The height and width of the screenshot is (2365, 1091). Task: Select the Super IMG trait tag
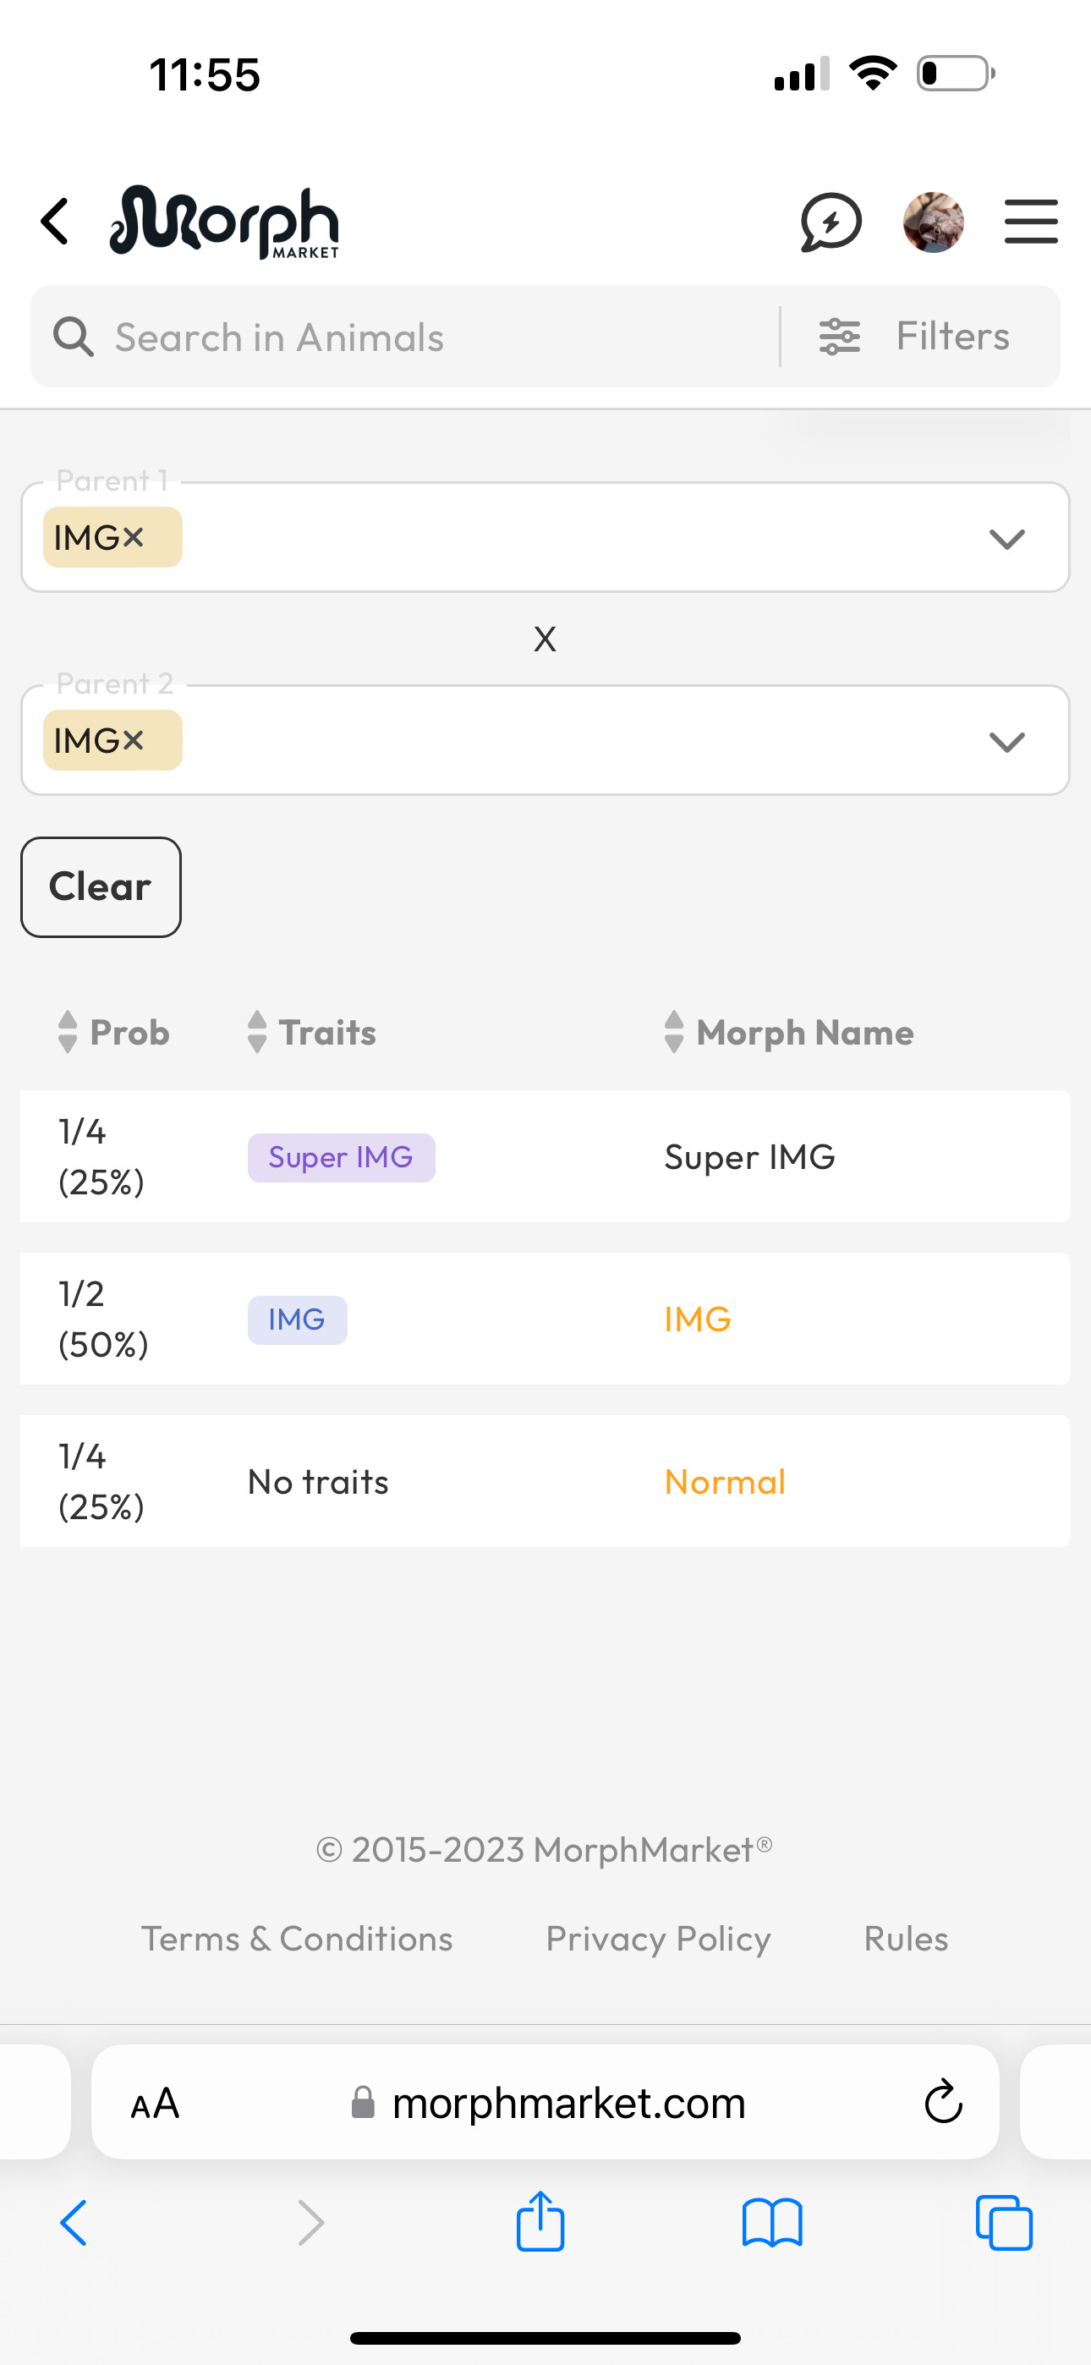point(342,1158)
